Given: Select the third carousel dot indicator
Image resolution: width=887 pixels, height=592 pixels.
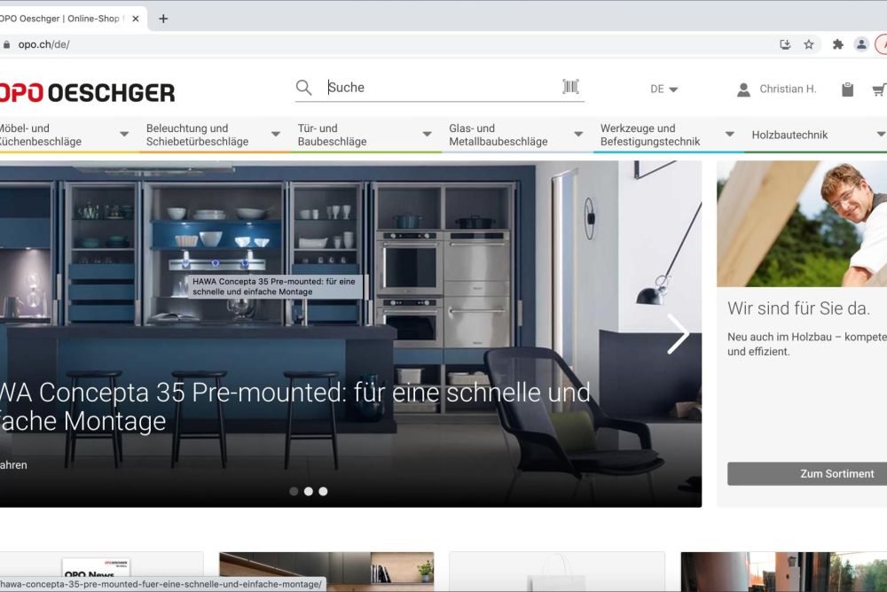Looking at the screenshot, I should 323,491.
